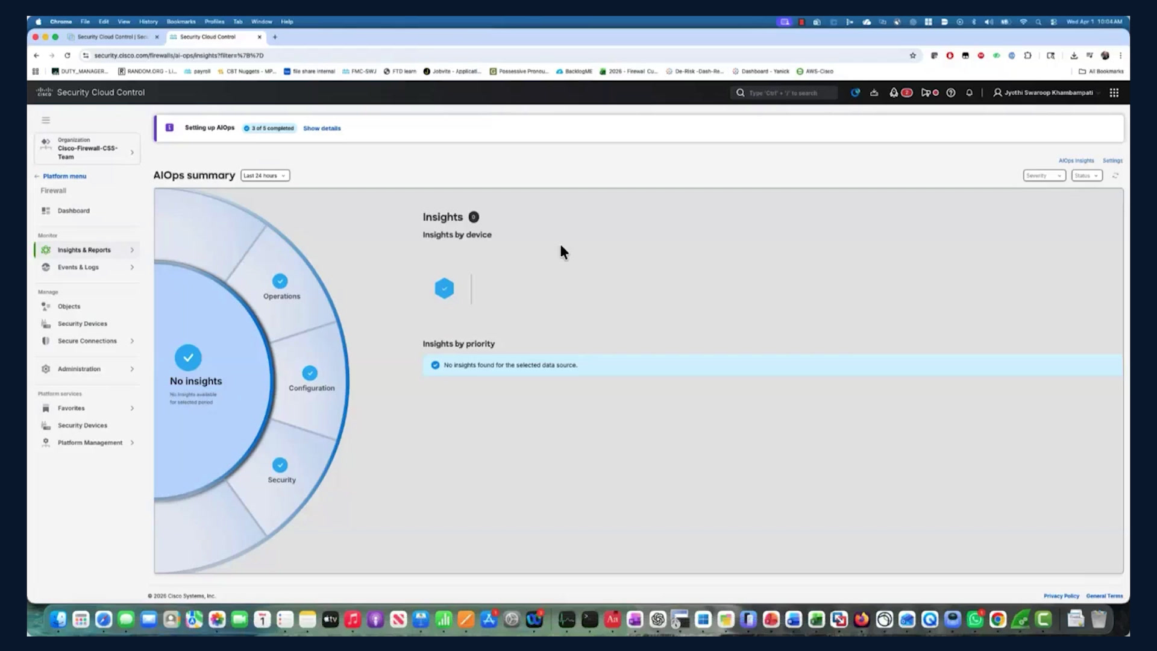This screenshot has width=1157, height=651.
Task: Open the Settings link at top right
Action: pos(1112,161)
